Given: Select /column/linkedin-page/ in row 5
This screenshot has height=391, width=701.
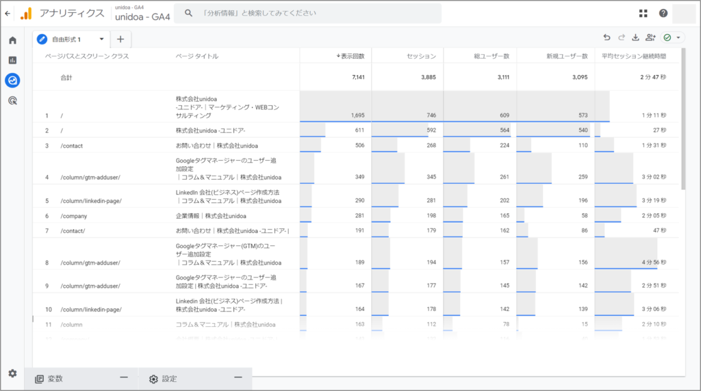Looking at the screenshot, I should pos(91,201).
